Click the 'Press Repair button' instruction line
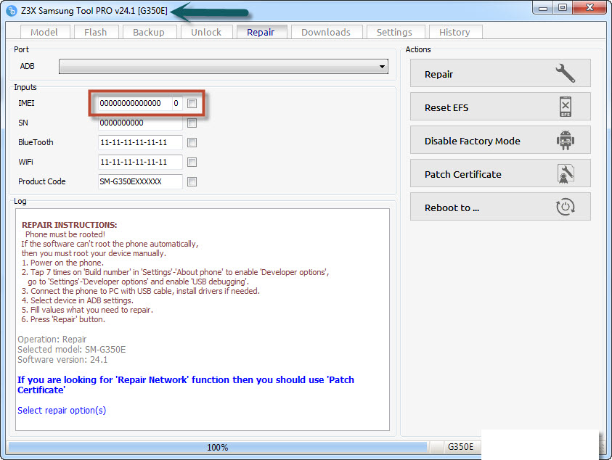 click(63, 319)
